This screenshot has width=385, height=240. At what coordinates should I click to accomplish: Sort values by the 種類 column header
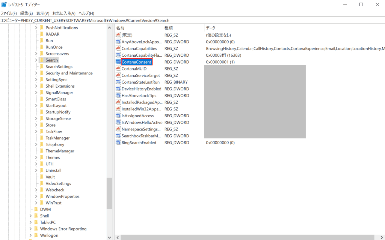(x=184, y=28)
